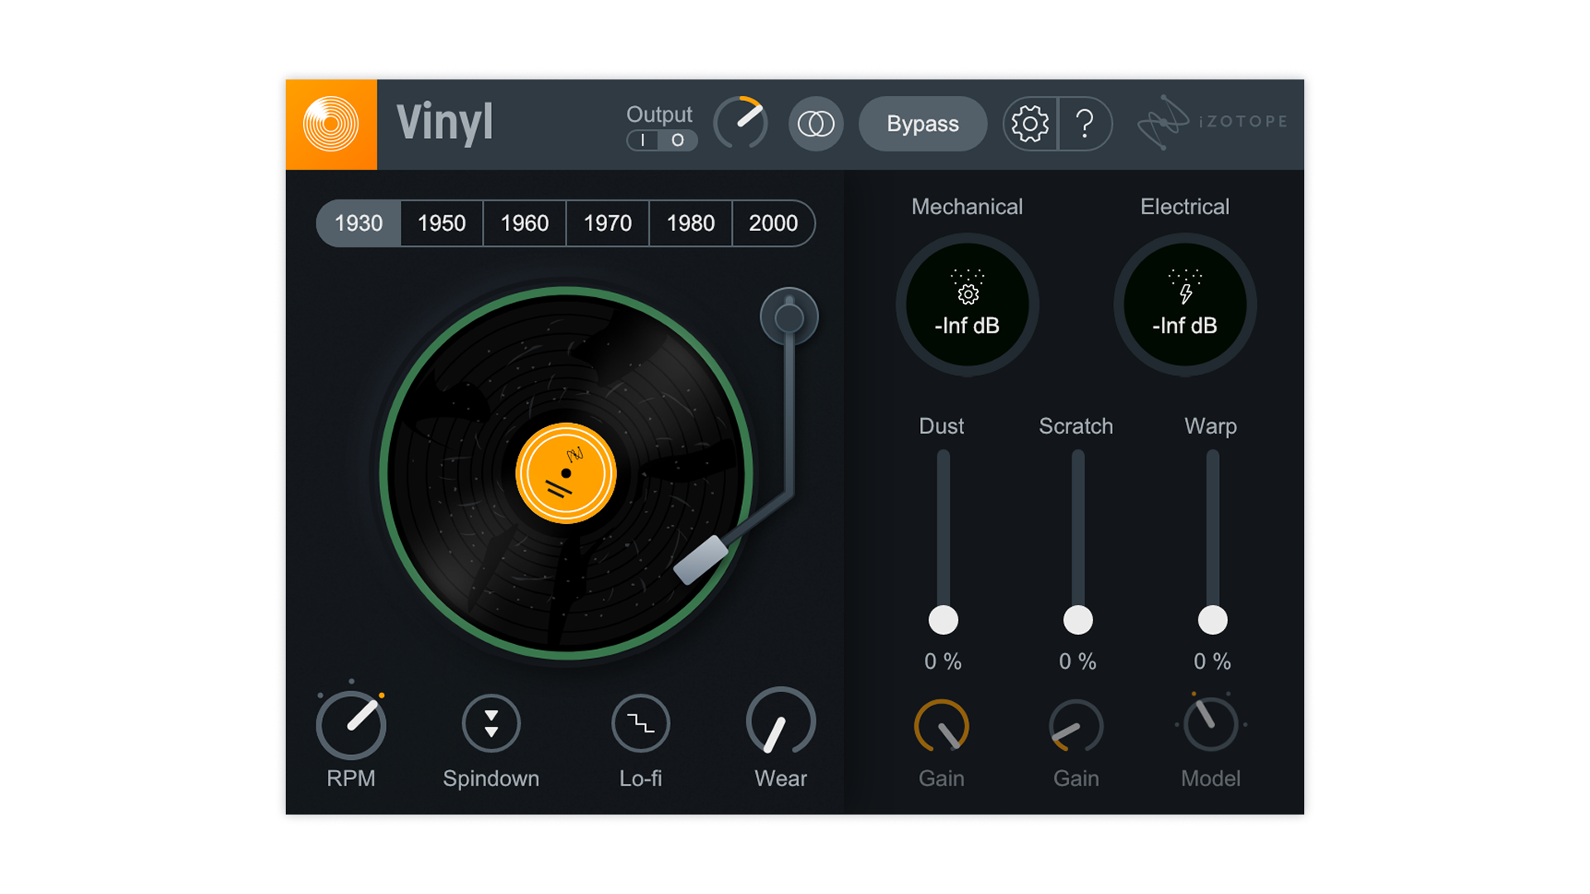The width and height of the screenshot is (1590, 894).
Task: Select the 1970 era tab
Action: pyautogui.click(x=608, y=223)
